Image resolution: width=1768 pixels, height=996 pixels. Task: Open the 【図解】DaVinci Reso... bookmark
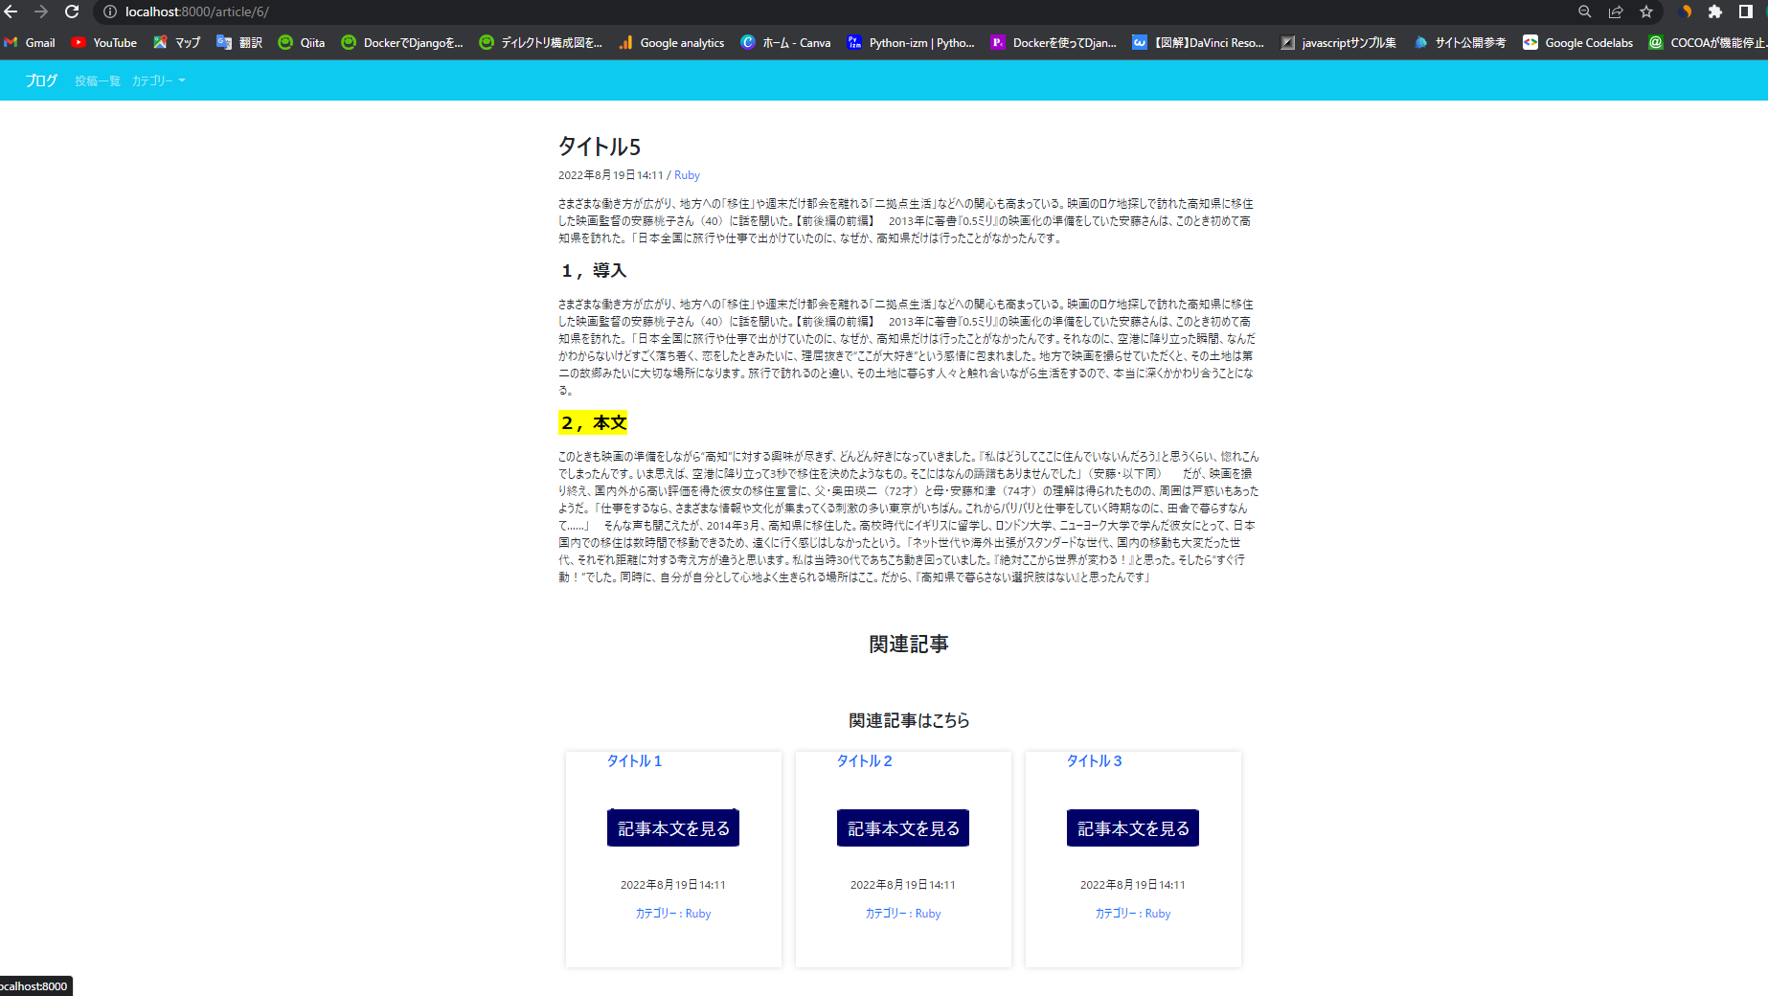tap(1198, 42)
